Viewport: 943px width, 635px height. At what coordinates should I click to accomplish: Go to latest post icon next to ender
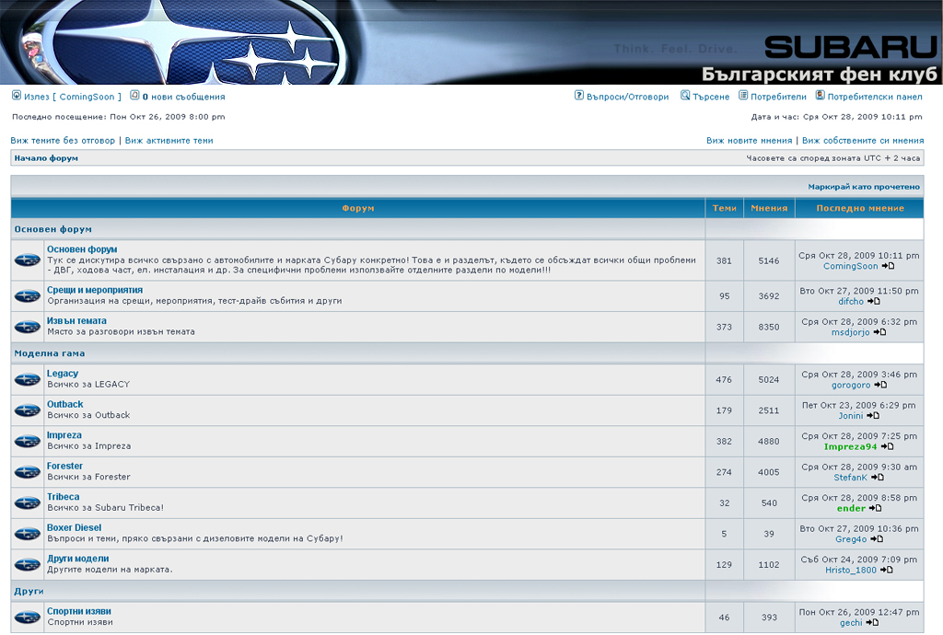tap(875, 508)
